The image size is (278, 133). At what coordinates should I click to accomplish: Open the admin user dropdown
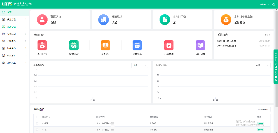265,4
